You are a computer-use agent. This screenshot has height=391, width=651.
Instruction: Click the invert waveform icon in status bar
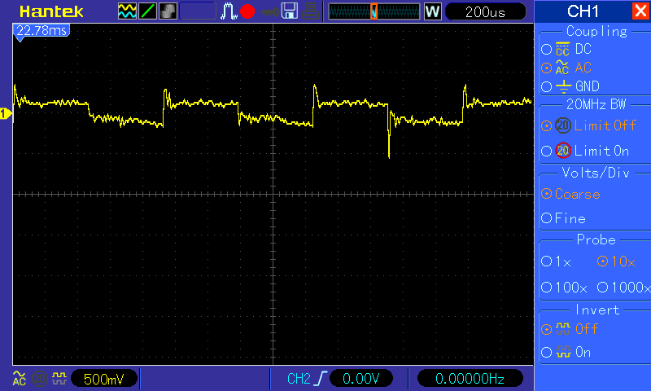point(59,378)
